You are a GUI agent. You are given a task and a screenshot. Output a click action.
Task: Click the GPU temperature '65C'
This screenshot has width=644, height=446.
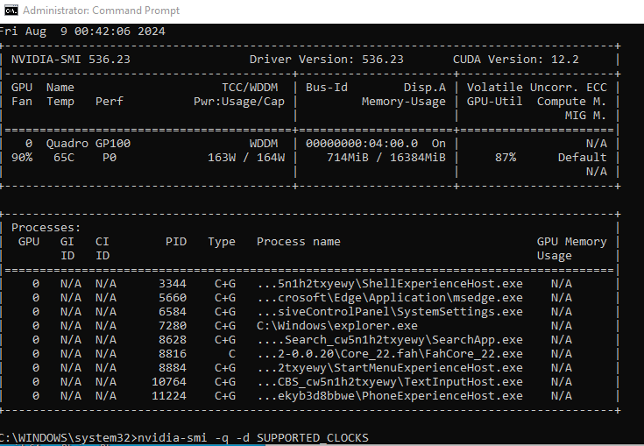[64, 158]
